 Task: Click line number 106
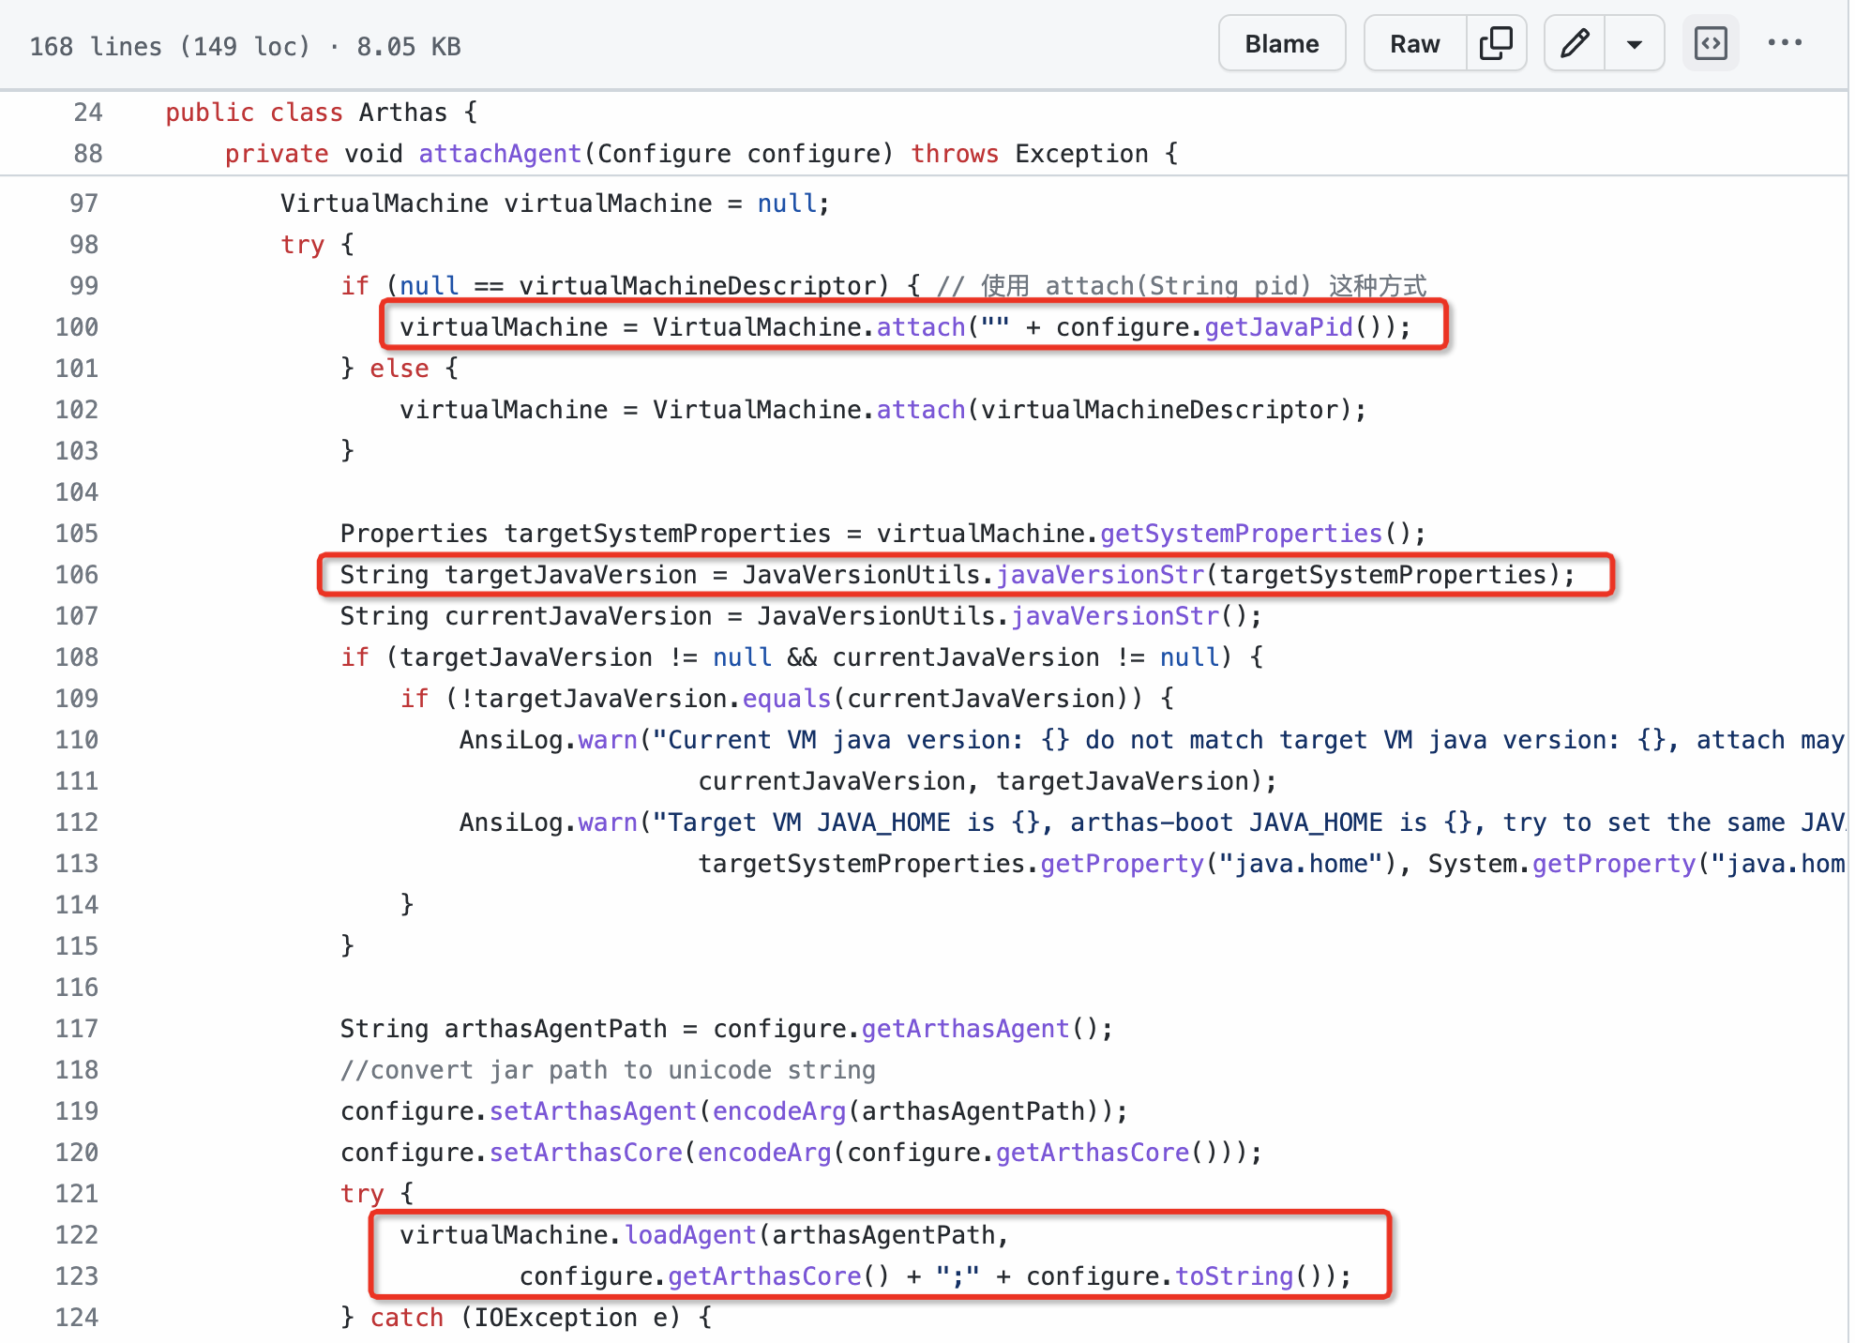(77, 575)
